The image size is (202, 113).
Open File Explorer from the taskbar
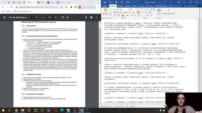click(x=23, y=110)
